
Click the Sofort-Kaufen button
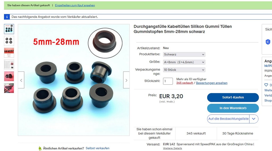[x=233, y=97]
